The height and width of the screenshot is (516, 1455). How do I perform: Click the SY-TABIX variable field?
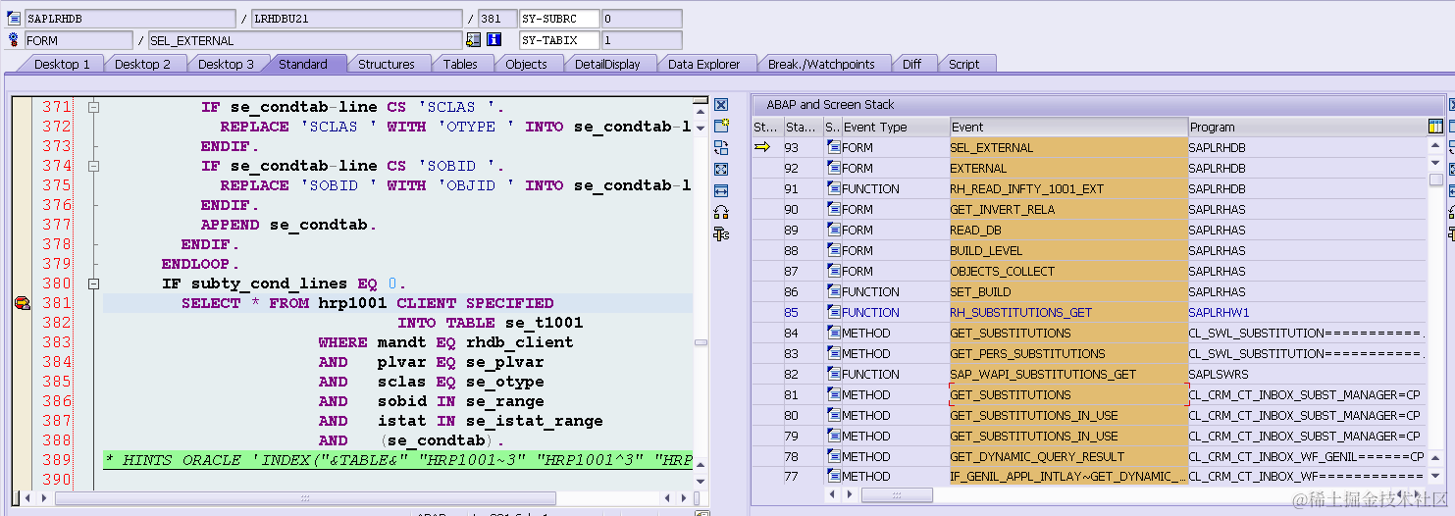(559, 40)
